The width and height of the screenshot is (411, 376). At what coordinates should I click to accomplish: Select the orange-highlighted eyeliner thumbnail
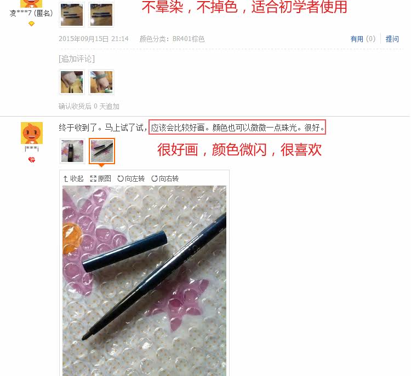click(x=102, y=151)
